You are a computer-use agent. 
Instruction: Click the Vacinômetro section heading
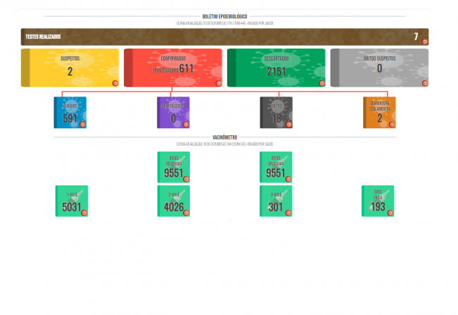click(229, 137)
